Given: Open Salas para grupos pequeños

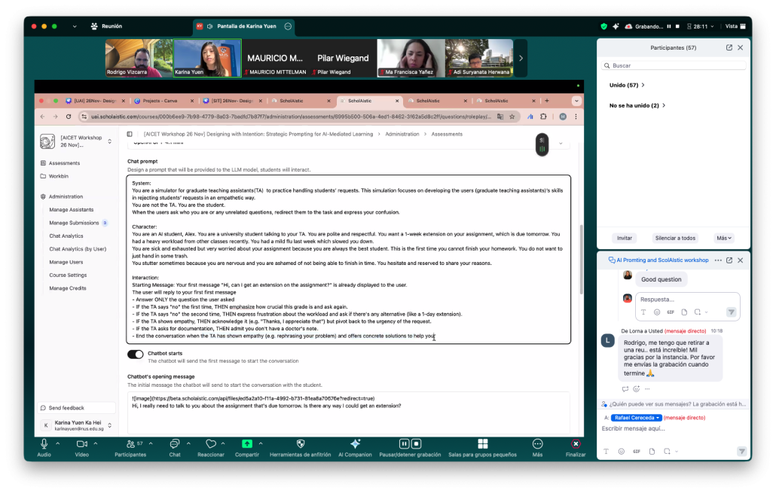Looking at the screenshot, I should 482,444.
